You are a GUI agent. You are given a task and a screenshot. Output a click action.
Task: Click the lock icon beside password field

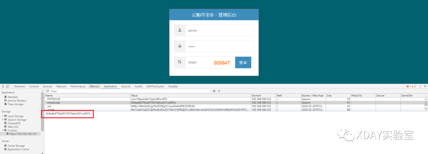[x=180, y=46]
